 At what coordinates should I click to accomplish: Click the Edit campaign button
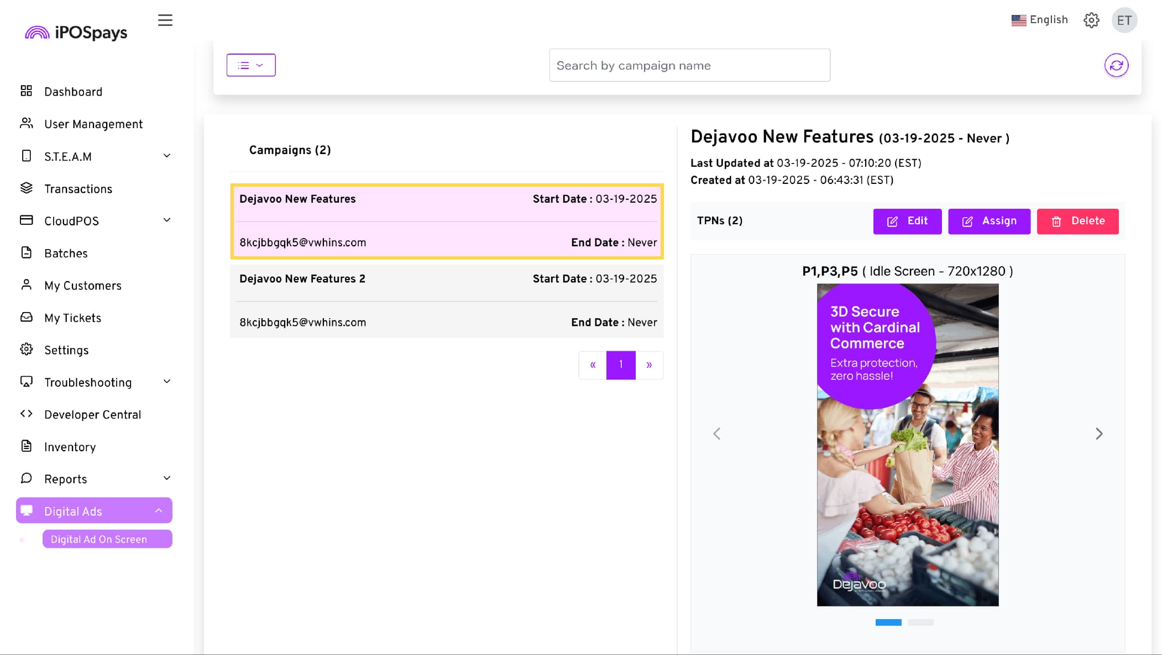click(x=907, y=221)
